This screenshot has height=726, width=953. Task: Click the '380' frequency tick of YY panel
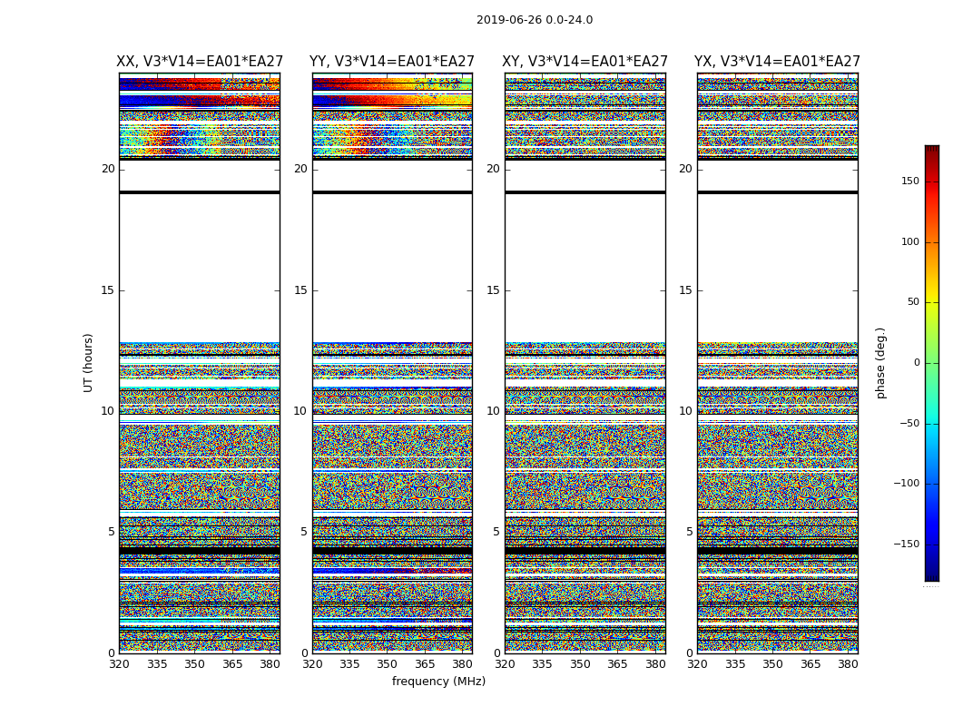pos(463,664)
